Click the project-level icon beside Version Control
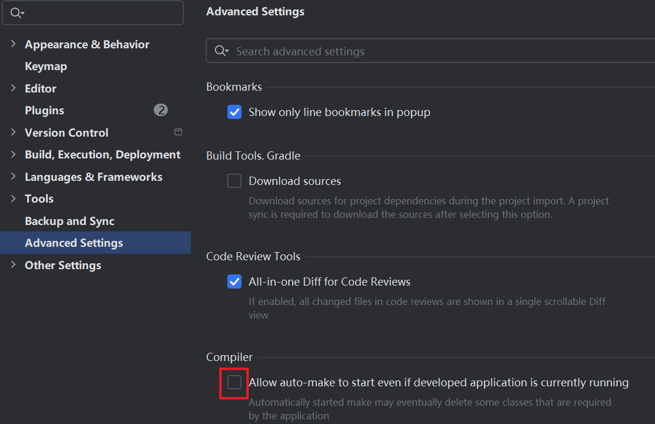The image size is (655, 424). tap(178, 132)
